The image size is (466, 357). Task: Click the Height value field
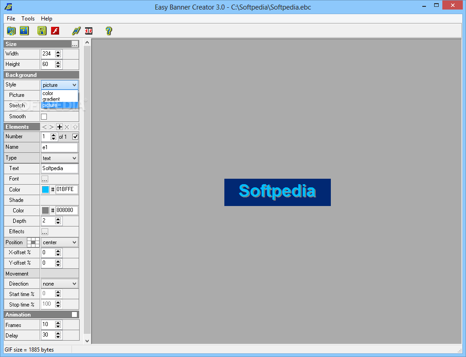point(48,64)
